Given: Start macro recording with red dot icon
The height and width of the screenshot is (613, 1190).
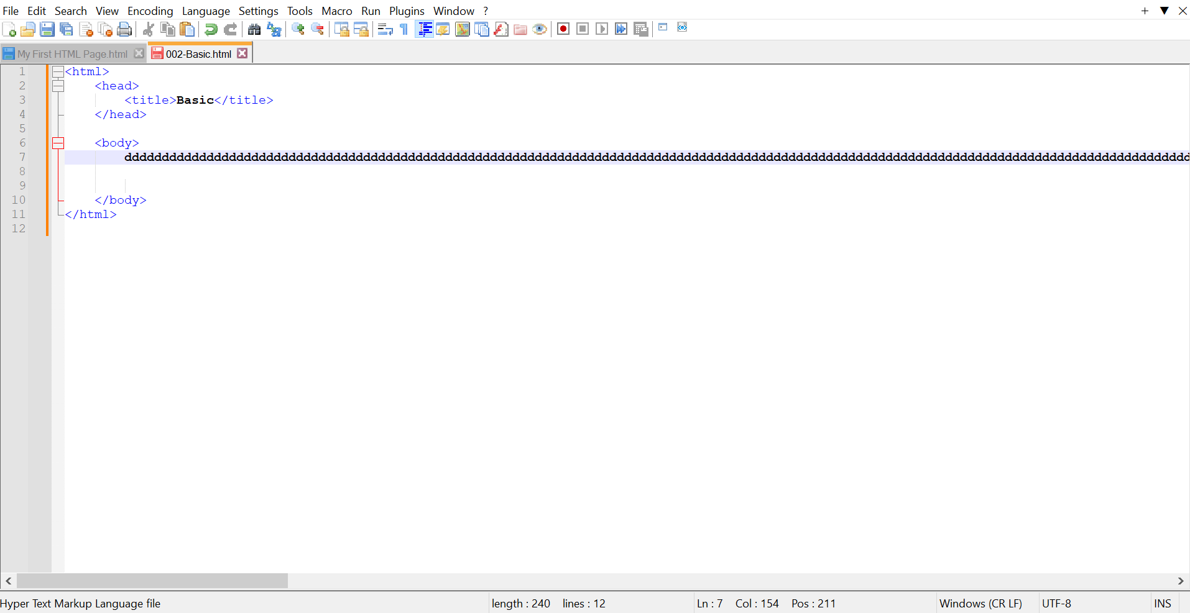Looking at the screenshot, I should (x=563, y=29).
